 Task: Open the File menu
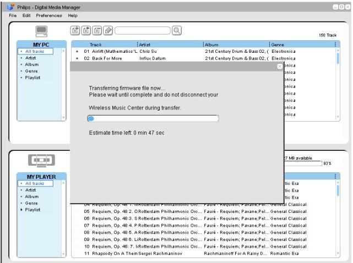click(13, 15)
